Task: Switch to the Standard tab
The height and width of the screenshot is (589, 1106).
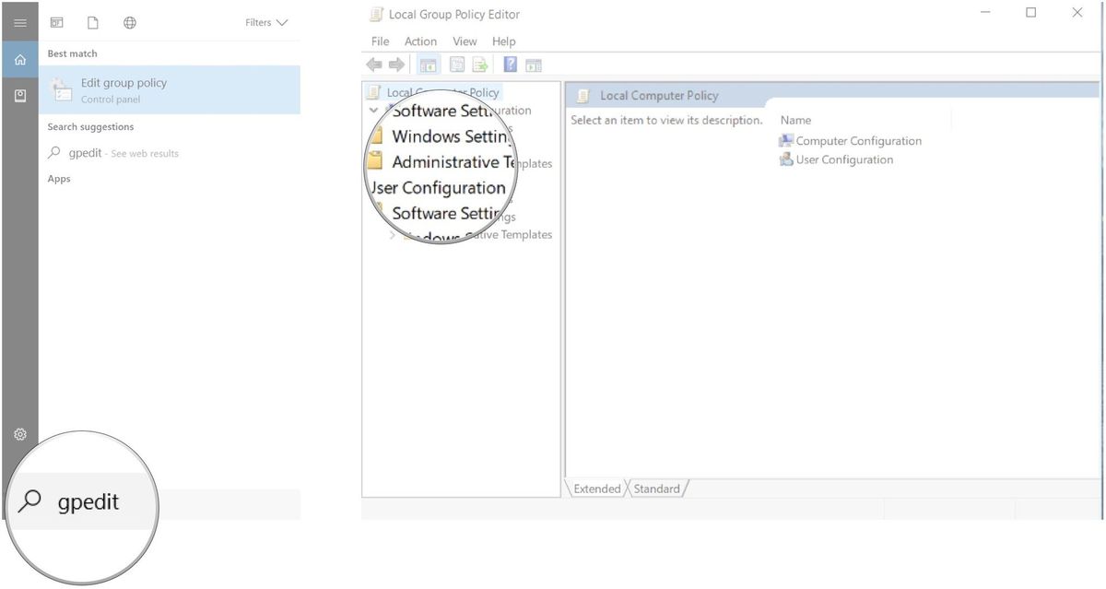Action: pyautogui.click(x=657, y=489)
